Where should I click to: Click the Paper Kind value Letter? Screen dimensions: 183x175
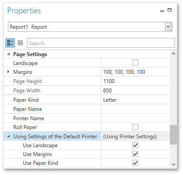[110, 100]
